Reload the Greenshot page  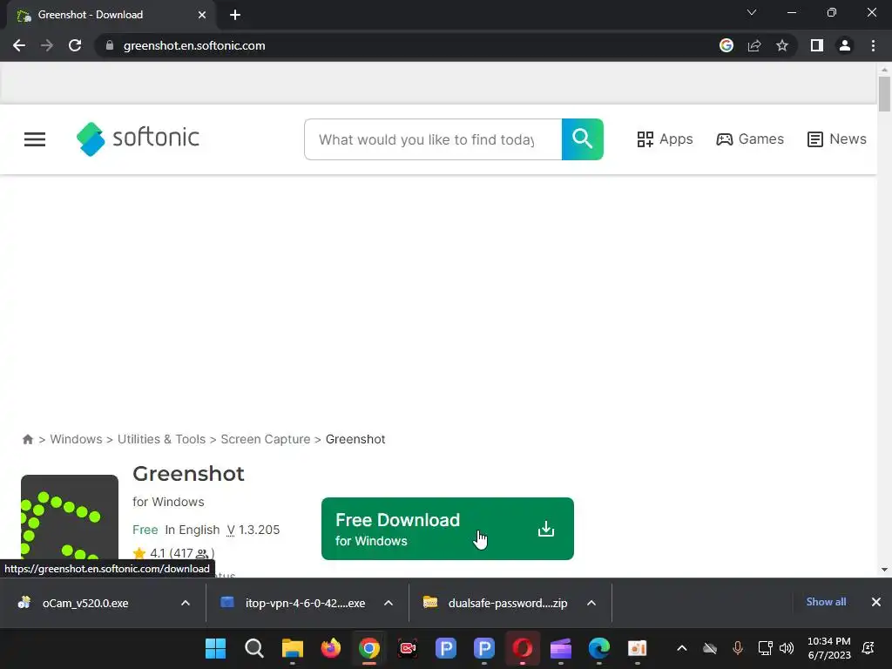(x=75, y=45)
